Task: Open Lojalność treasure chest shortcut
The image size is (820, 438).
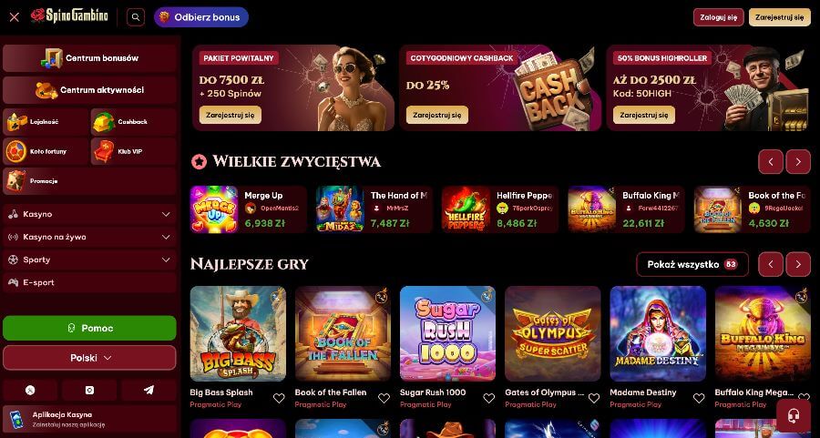Action: [46, 122]
